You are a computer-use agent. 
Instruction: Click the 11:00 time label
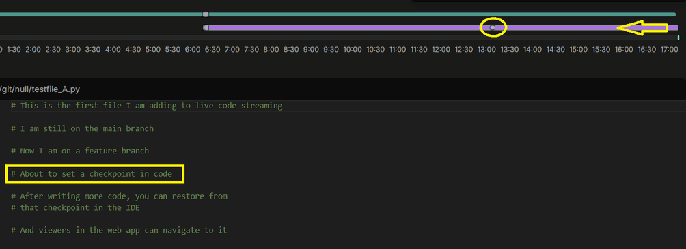tap(397, 49)
